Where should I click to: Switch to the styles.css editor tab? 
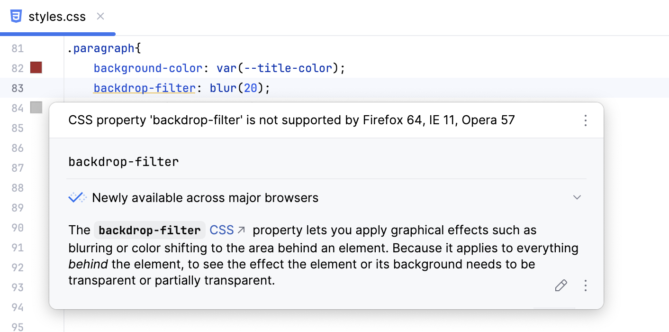[x=57, y=16]
